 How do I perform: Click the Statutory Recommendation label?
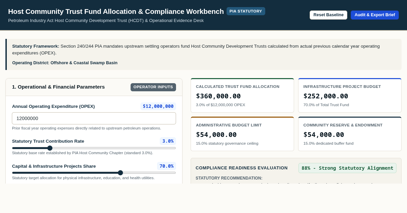pos(229,178)
